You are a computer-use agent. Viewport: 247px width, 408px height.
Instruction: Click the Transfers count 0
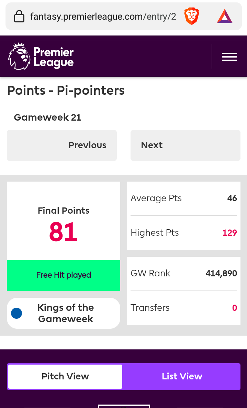pyautogui.click(x=235, y=308)
